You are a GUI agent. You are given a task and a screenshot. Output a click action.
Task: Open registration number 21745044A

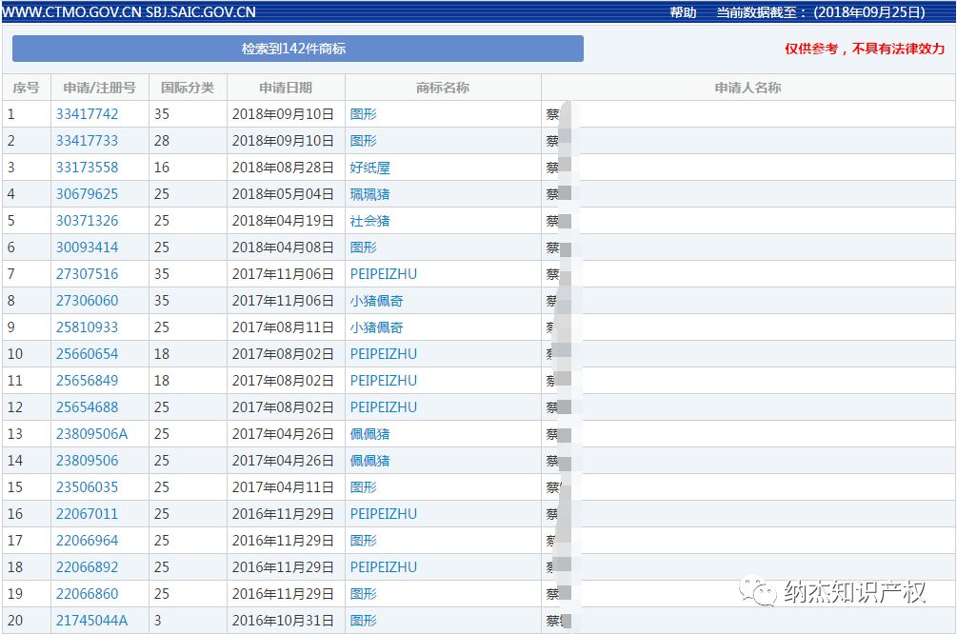[91, 621]
